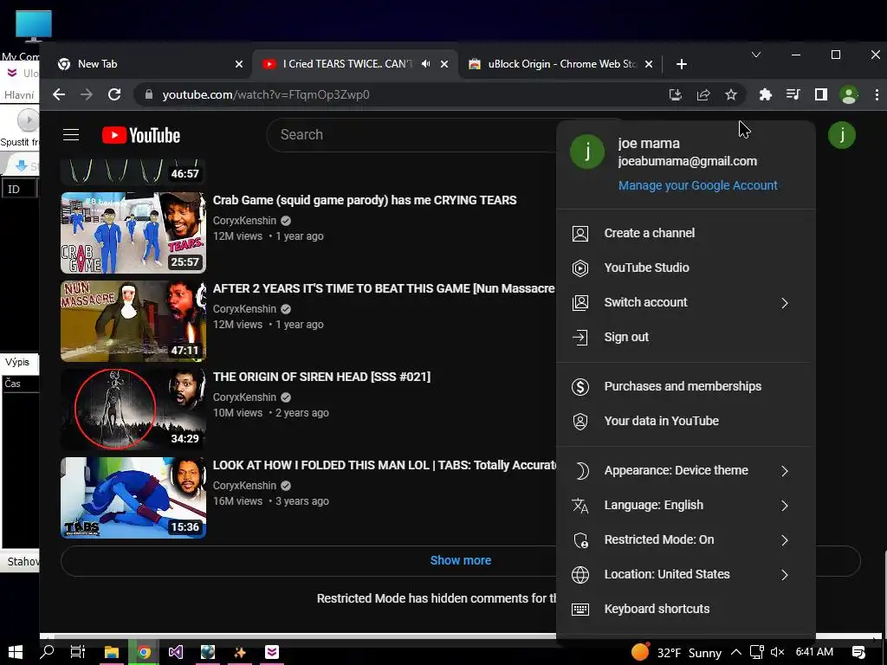This screenshot has height=665, width=887.
Task: Click the YouTube Studio hexagon icon
Action: 580,268
